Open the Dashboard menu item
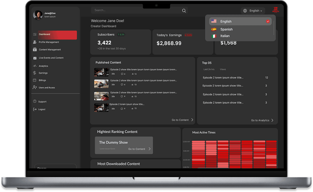 [x=57, y=35]
